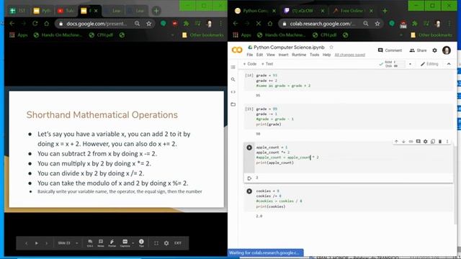Open the Colab Help menu
The height and width of the screenshot is (259, 461).
pyautogui.click(x=326, y=55)
